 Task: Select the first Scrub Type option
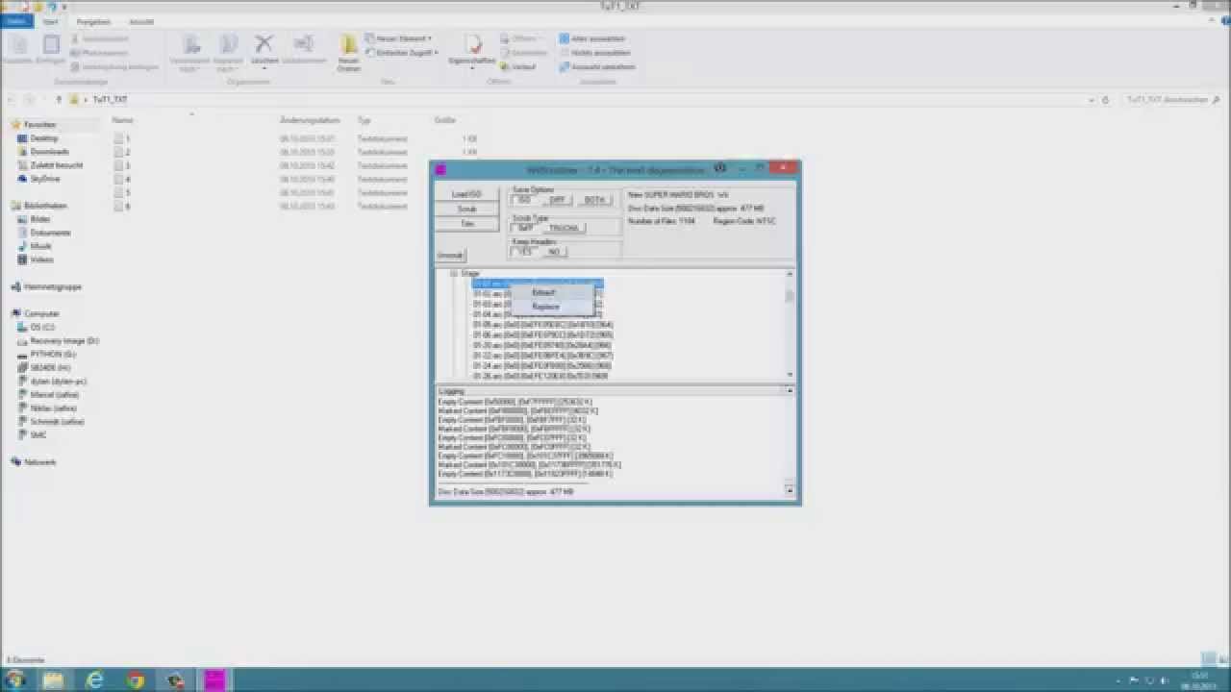pyautogui.click(x=525, y=228)
